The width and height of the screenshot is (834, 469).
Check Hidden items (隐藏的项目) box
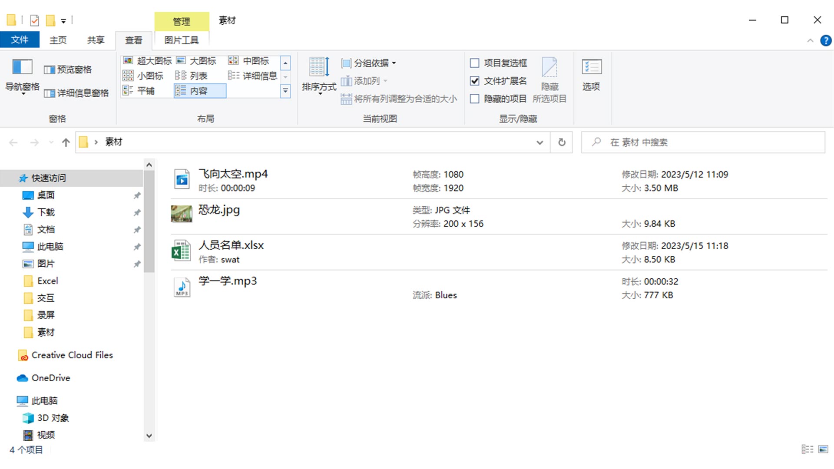[475, 99]
